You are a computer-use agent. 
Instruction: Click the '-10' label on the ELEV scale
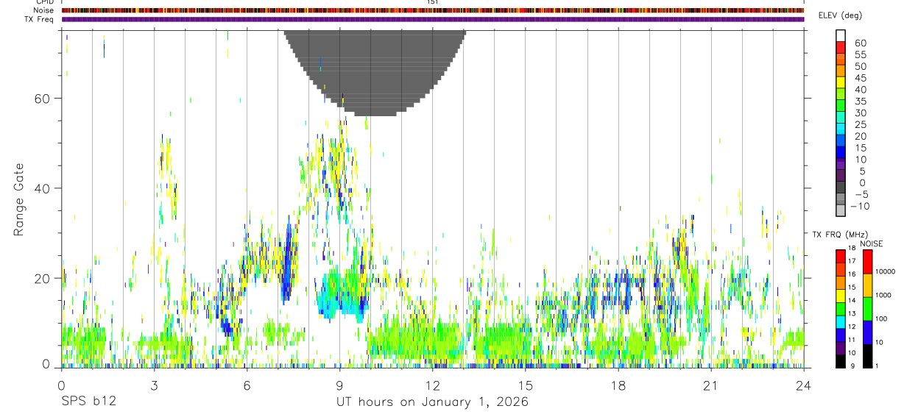click(x=860, y=207)
